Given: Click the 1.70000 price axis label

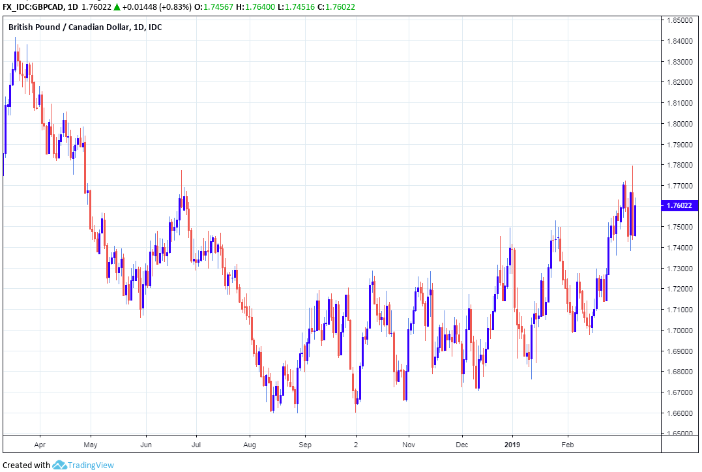Looking at the screenshot, I should pos(679,331).
